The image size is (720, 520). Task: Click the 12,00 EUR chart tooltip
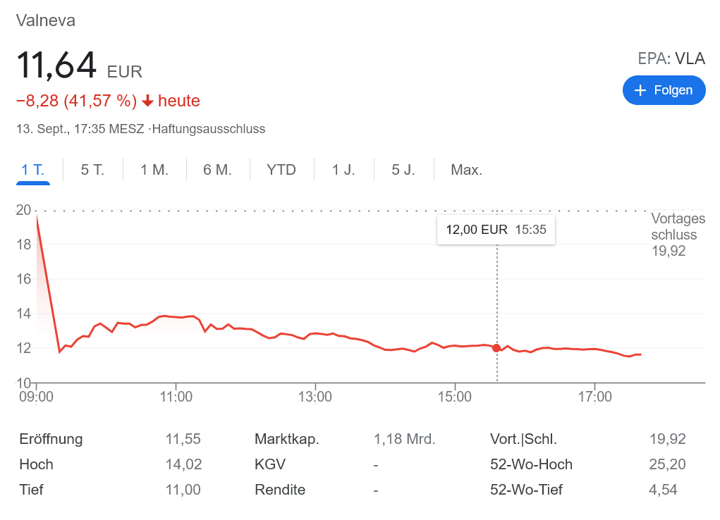496,230
